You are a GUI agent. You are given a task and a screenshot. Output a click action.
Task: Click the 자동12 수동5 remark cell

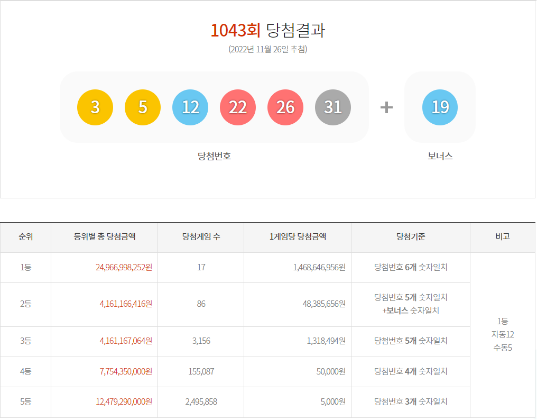point(503,335)
